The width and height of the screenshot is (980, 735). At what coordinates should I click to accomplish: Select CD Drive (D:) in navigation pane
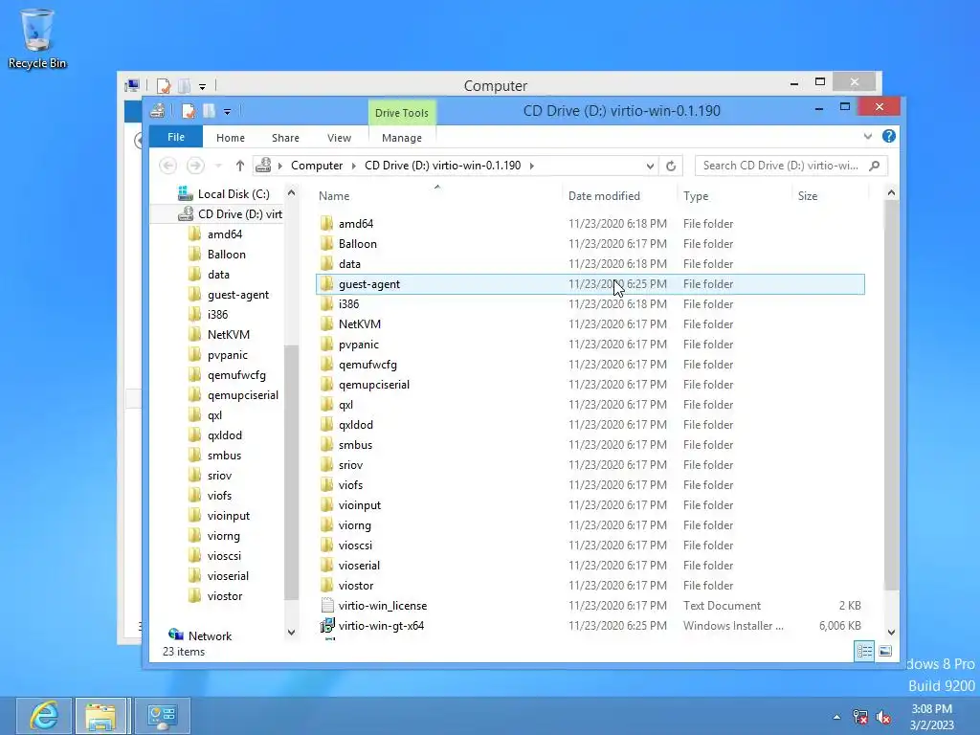[x=239, y=214]
